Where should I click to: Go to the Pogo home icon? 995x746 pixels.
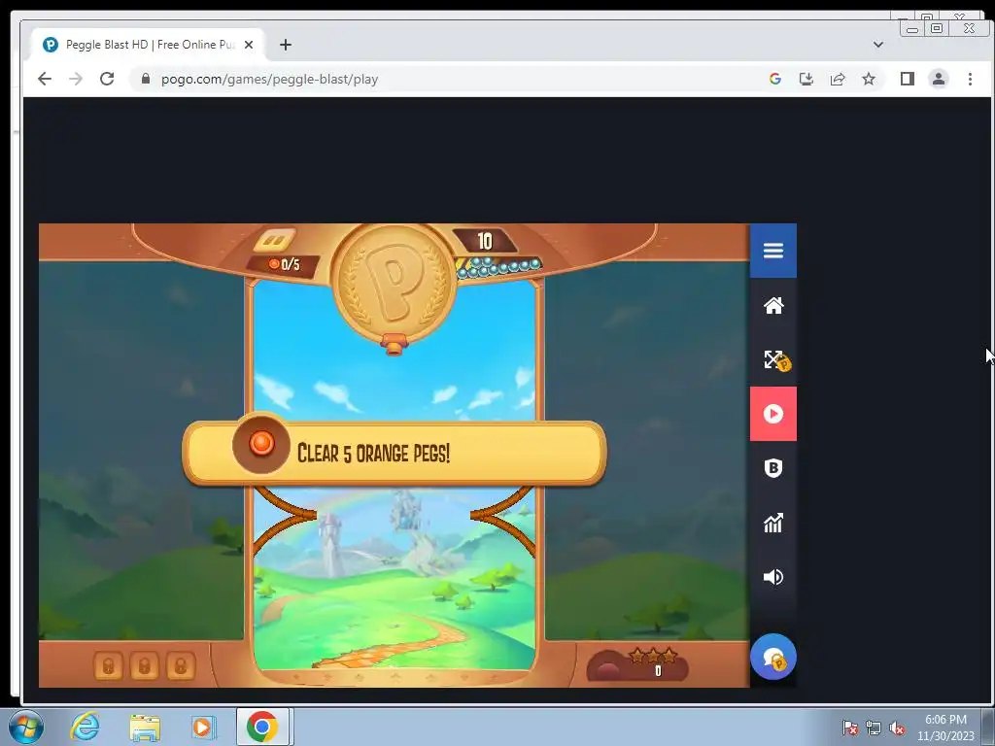click(x=772, y=306)
